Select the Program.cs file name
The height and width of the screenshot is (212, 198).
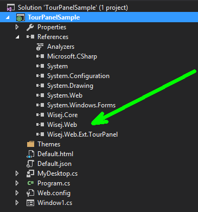pyautogui.click(x=54, y=183)
